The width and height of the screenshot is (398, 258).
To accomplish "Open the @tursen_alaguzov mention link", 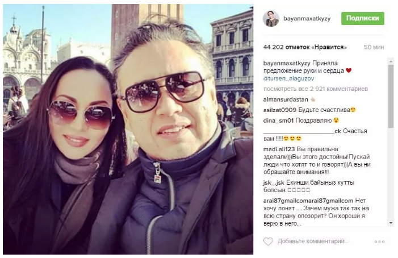I will (x=288, y=78).
